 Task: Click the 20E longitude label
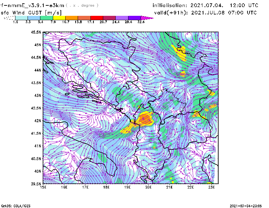[148, 187]
